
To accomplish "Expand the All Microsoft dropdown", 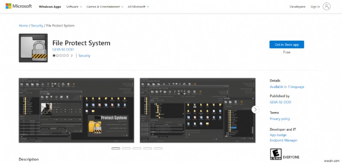I will (x=138, y=7).
